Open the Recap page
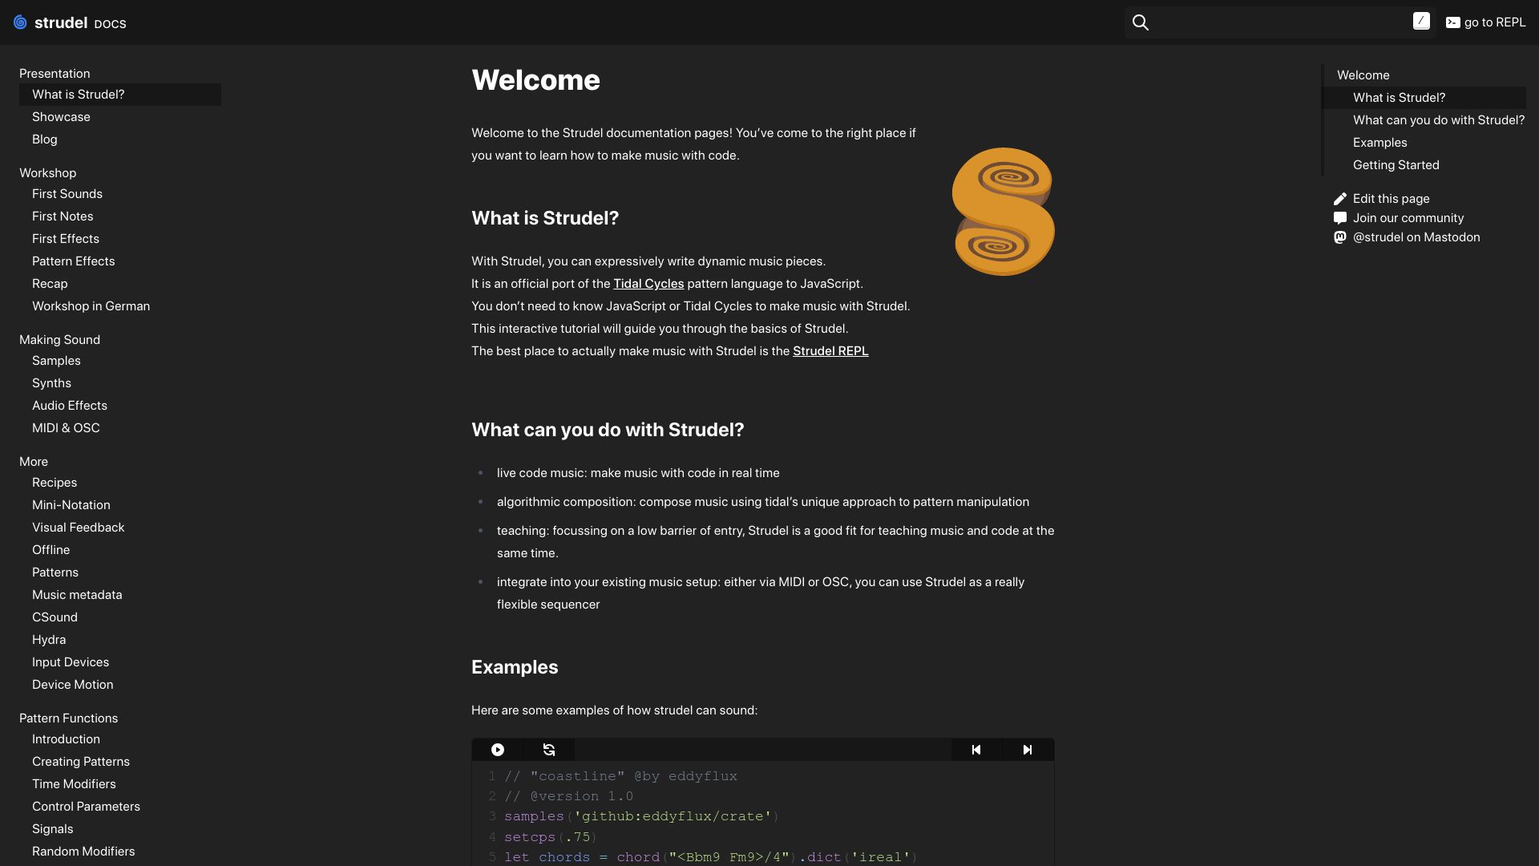This screenshot has width=1539, height=866. 50,284
